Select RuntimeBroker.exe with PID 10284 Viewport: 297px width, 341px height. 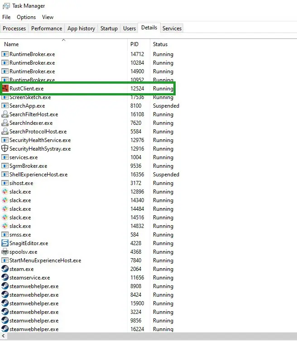pos(32,62)
